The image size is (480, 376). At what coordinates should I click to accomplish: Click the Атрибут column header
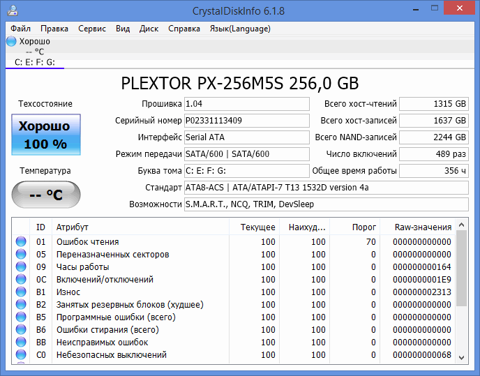(140, 227)
